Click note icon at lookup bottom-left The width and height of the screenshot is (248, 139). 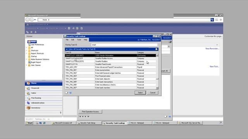[x=67, y=93]
